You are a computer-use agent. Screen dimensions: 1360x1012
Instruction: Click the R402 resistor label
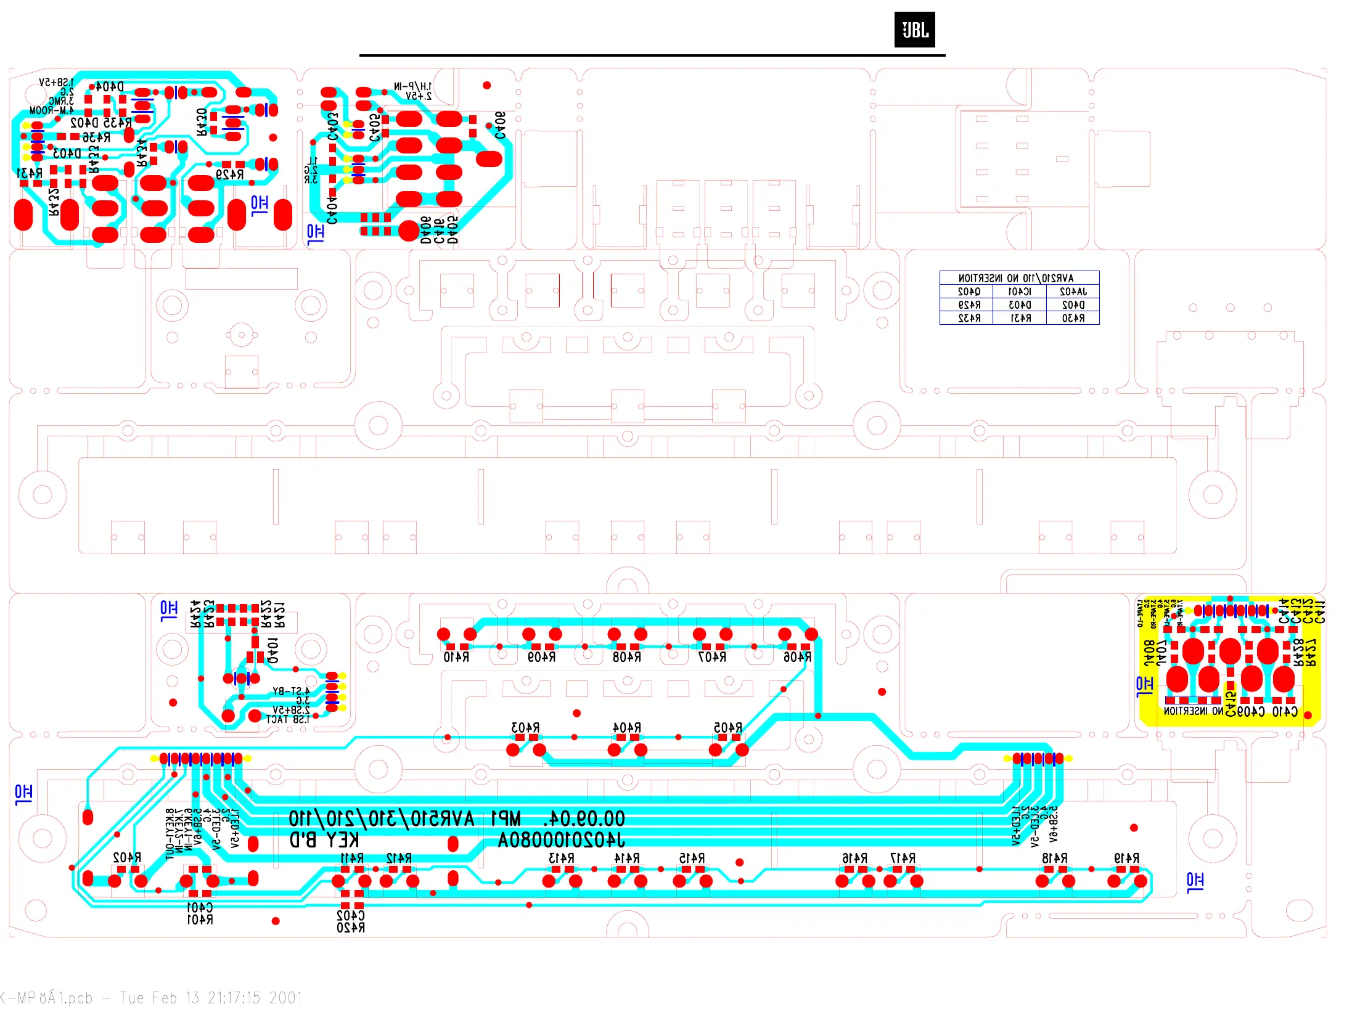click(126, 857)
